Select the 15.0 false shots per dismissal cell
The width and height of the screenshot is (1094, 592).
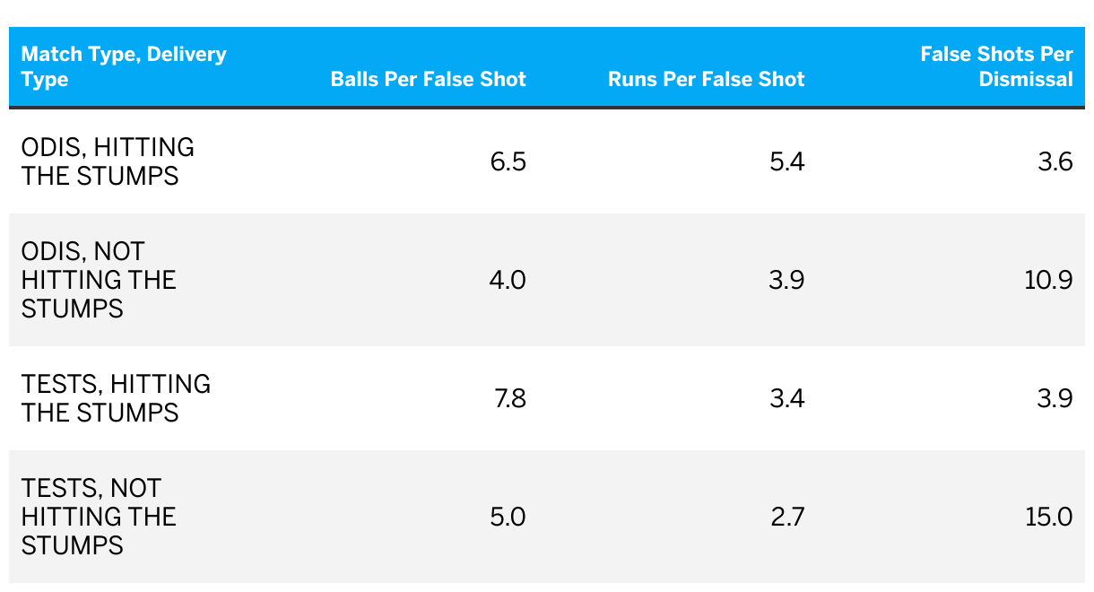(x=1048, y=517)
